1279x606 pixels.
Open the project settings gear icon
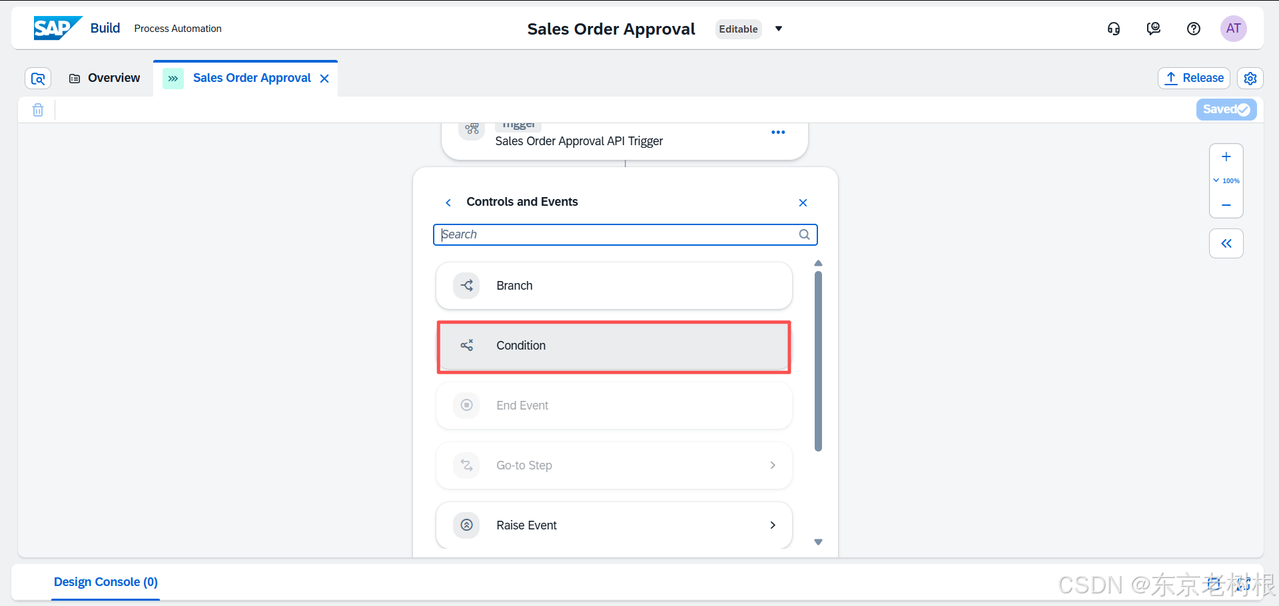[x=1250, y=79]
